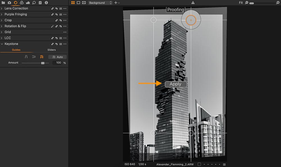
Task: Select the Guides tab
Action: pyautogui.click(x=16, y=50)
